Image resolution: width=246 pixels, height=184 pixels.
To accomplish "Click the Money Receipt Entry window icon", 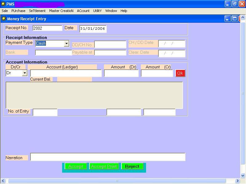I will pos(4,19).
